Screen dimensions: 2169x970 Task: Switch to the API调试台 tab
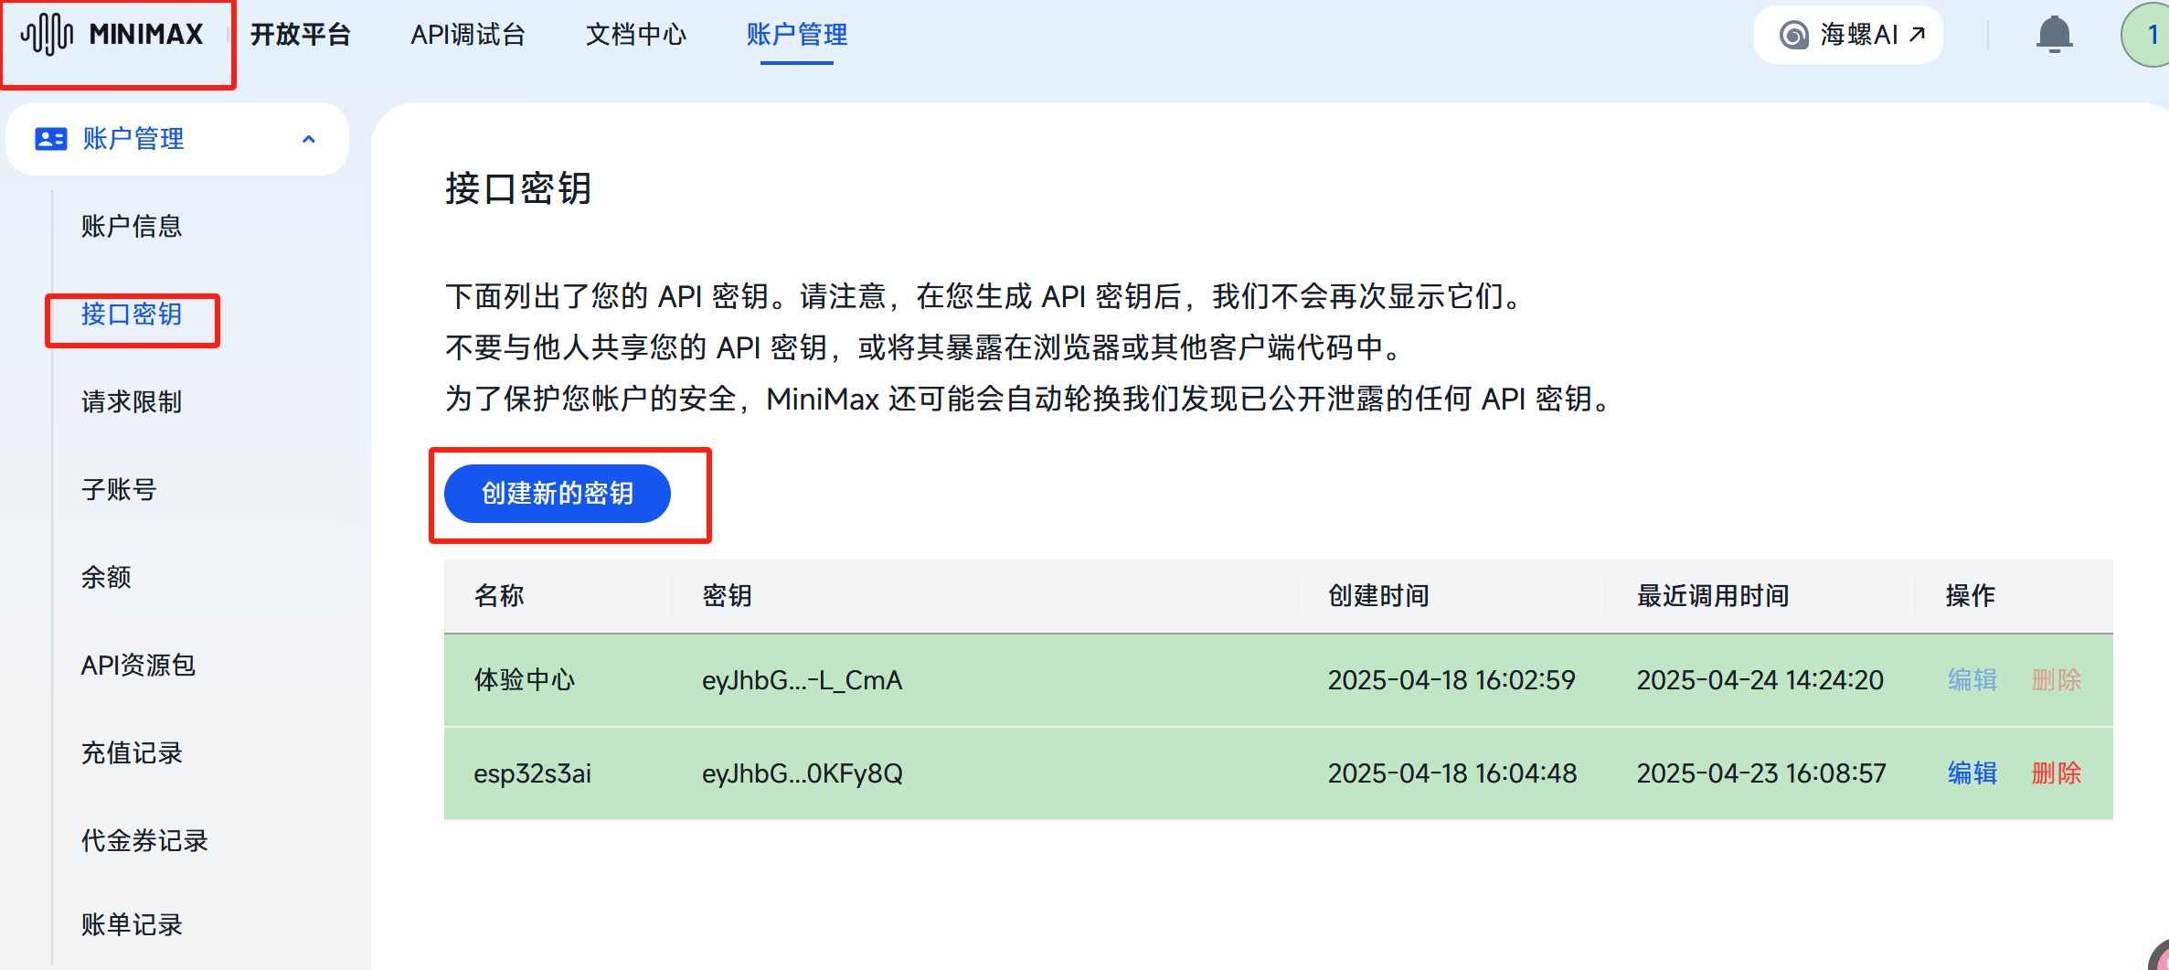pos(468,35)
